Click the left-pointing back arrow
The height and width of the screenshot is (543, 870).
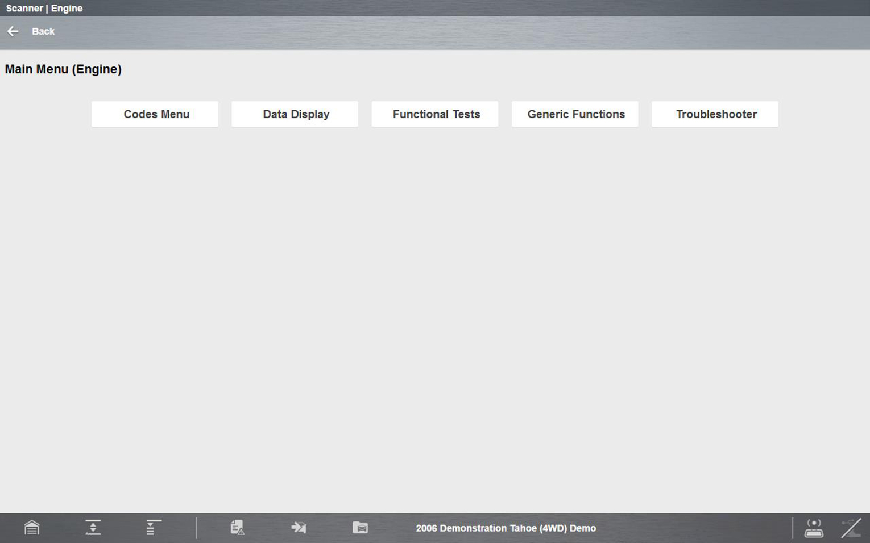click(x=13, y=31)
